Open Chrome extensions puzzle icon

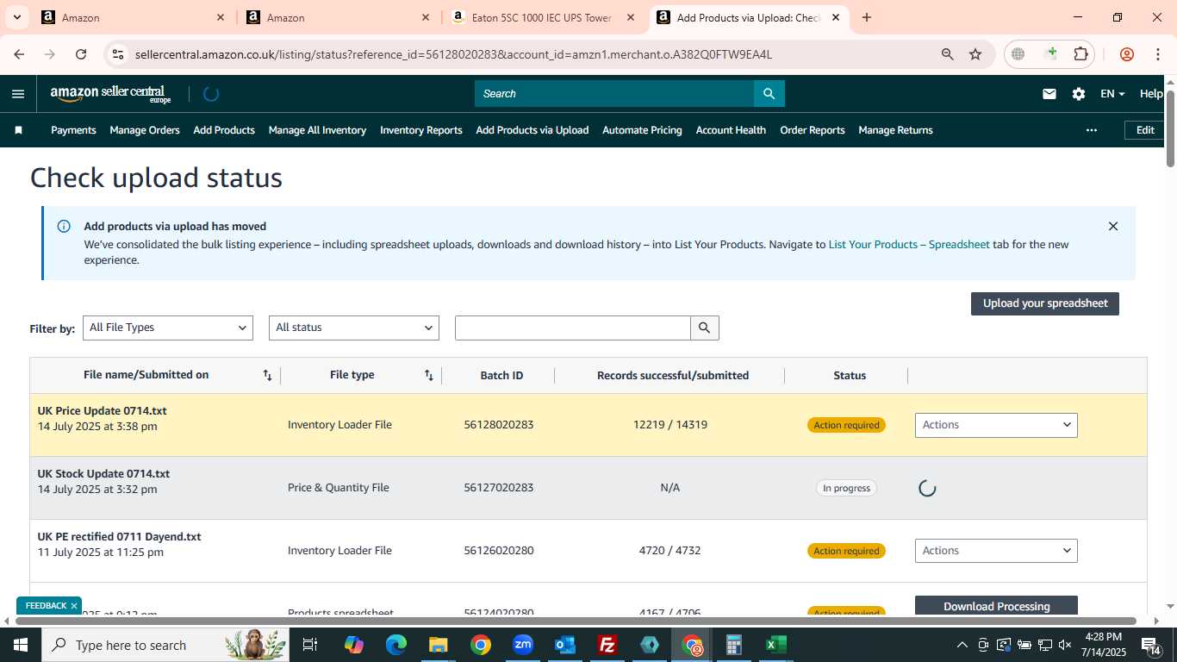click(x=1080, y=54)
